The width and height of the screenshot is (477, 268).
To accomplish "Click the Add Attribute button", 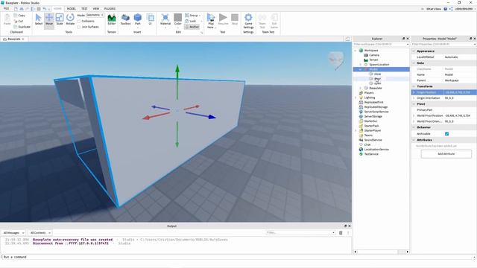I will (x=446, y=154).
